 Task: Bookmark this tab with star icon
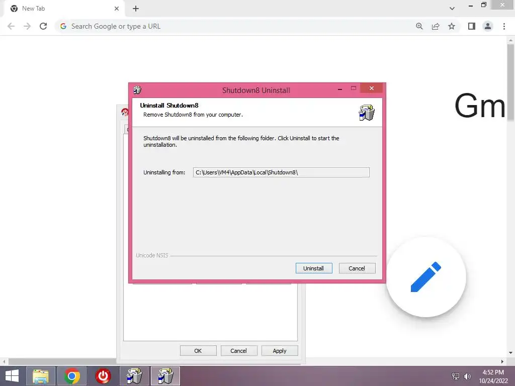coord(452,26)
